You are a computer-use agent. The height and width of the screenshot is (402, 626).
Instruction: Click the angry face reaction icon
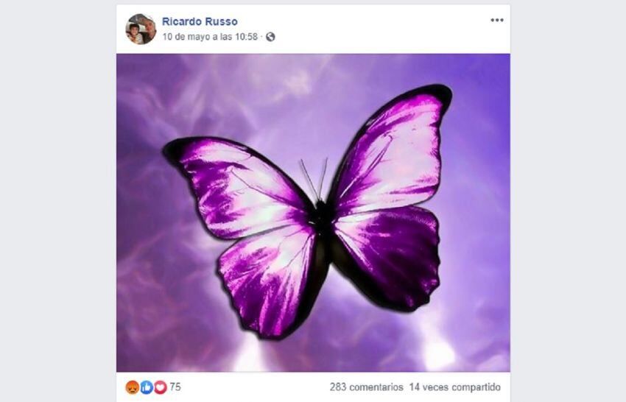click(133, 387)
